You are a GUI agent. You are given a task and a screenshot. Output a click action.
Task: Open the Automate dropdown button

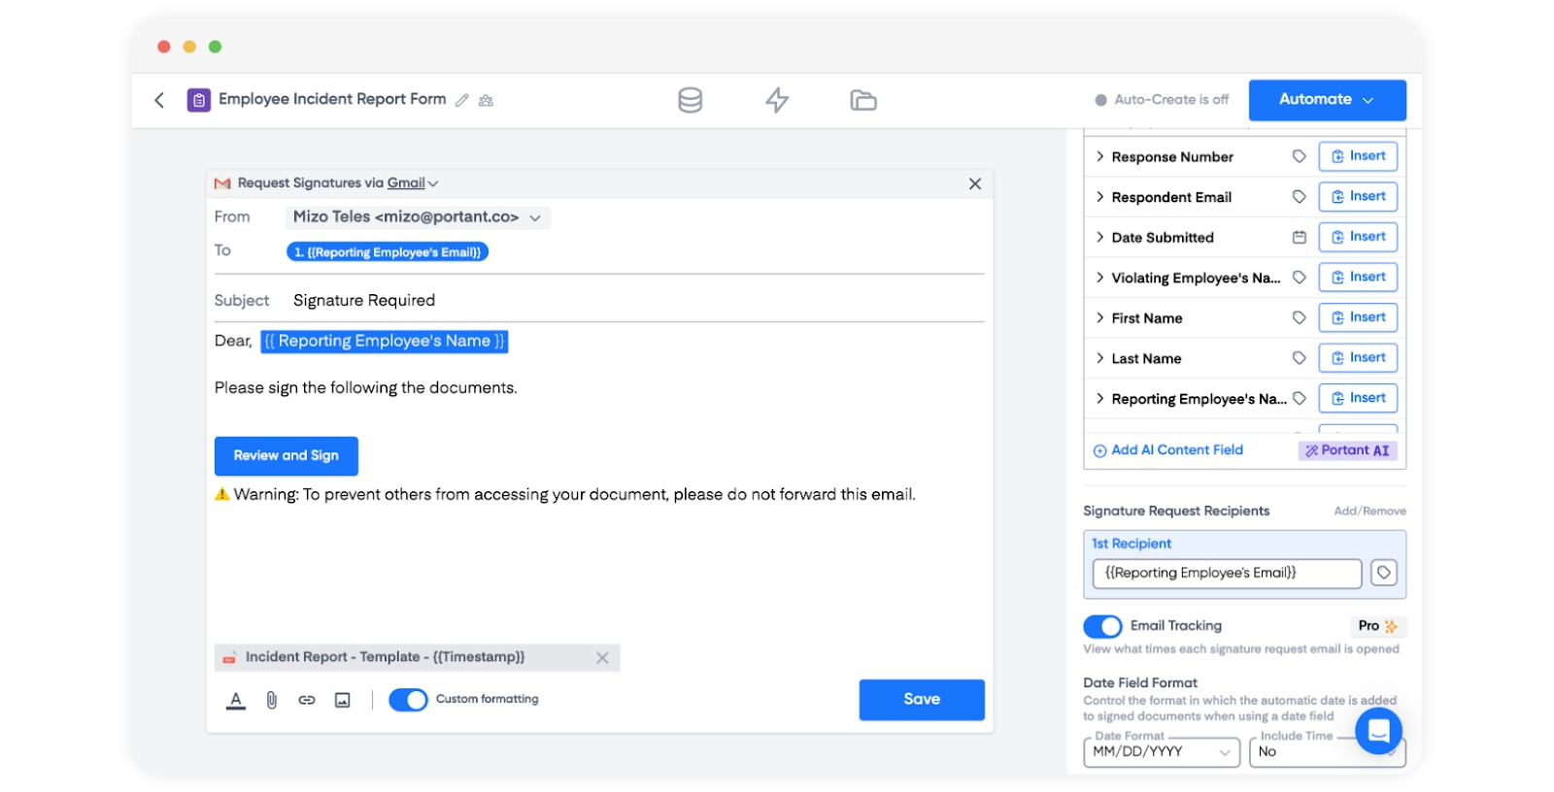tap(1327, 100)
